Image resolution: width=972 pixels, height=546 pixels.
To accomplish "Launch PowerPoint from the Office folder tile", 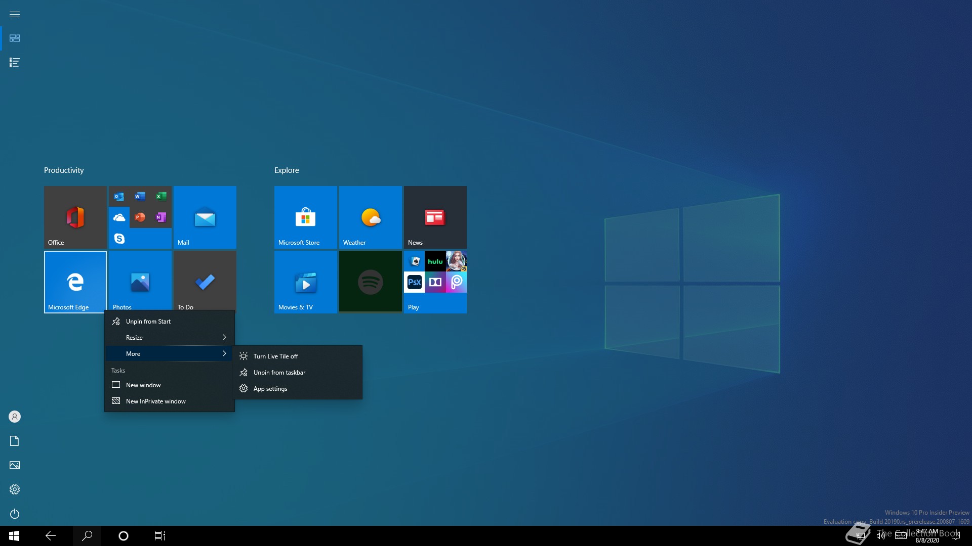I will coord(140,217).
